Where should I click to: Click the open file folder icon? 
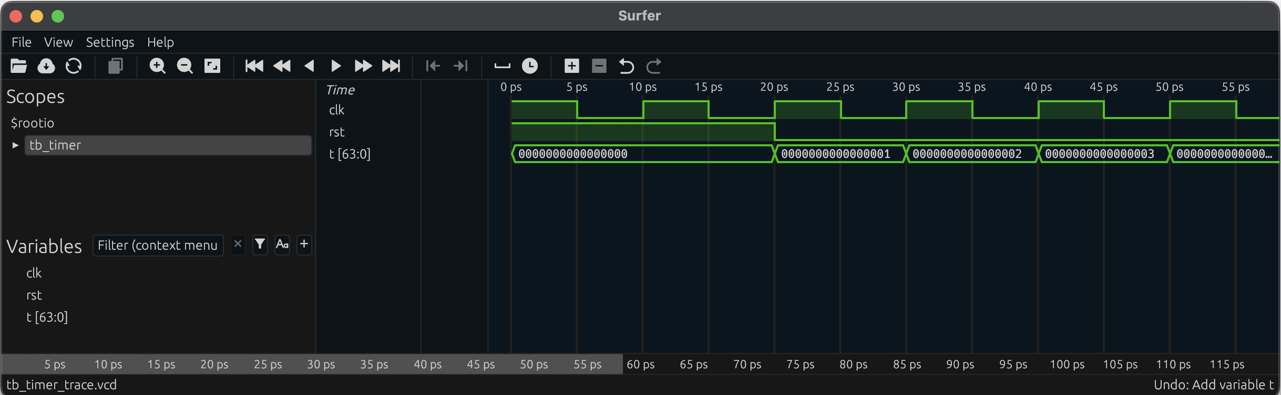(19, 66)
